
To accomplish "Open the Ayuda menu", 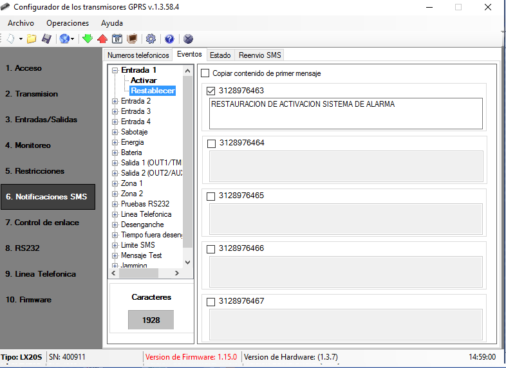I will coord(111,23).
